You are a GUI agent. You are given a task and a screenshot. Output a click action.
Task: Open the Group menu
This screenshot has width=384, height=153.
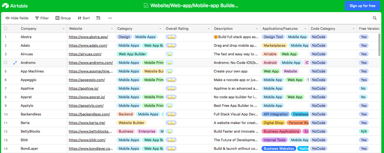[x=63, y=18]
